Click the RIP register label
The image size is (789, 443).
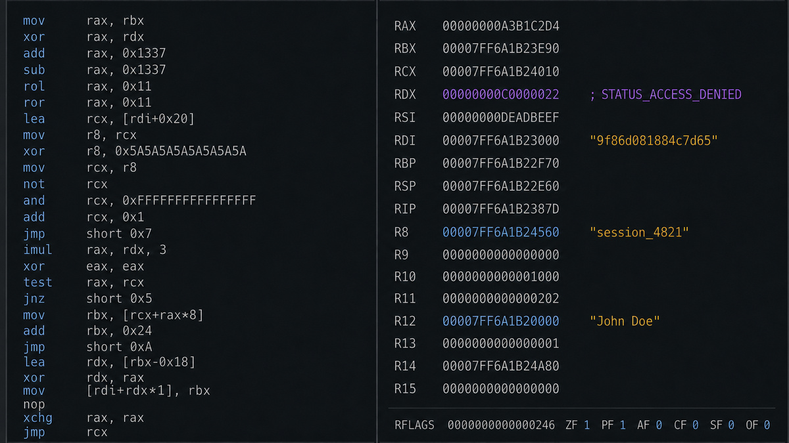405,209
